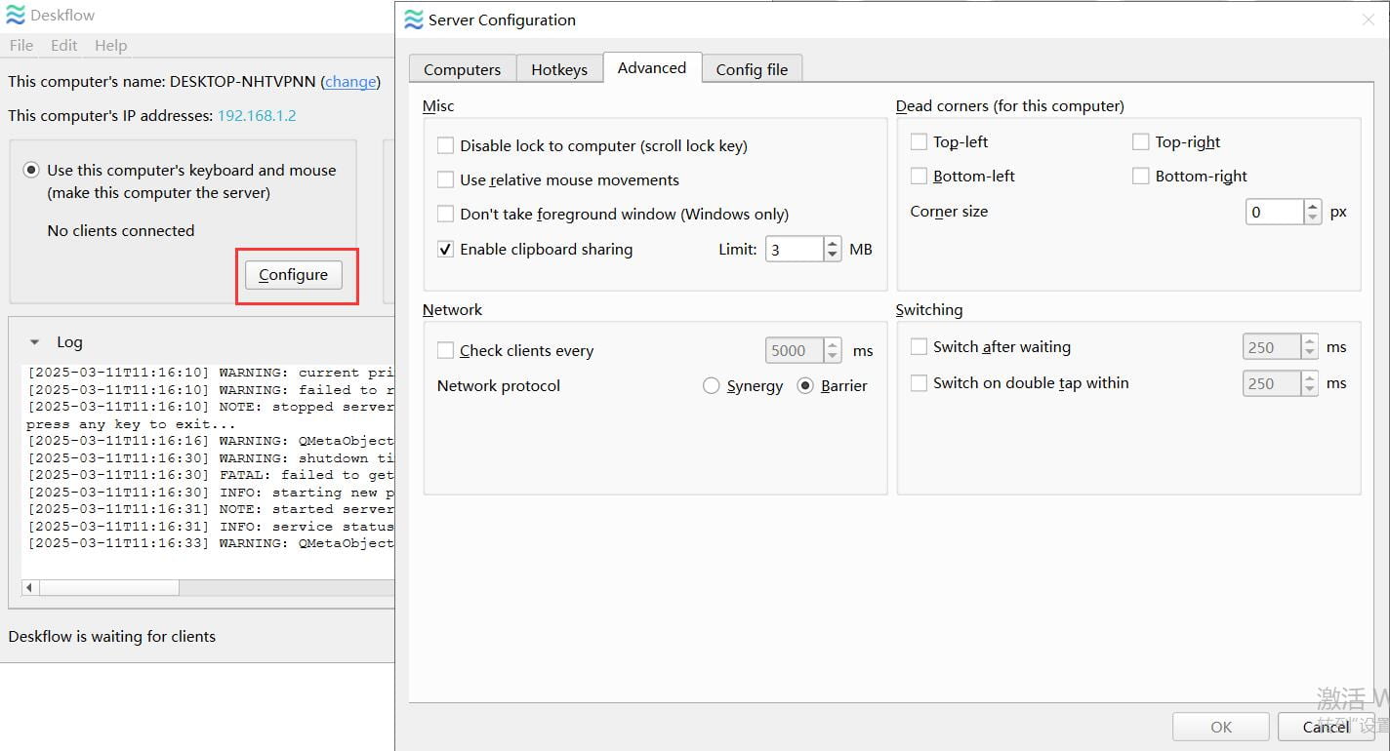Open the Help menu in Deskflow
This screenshot has height=751, width=1390.
(x=110, y=45)
